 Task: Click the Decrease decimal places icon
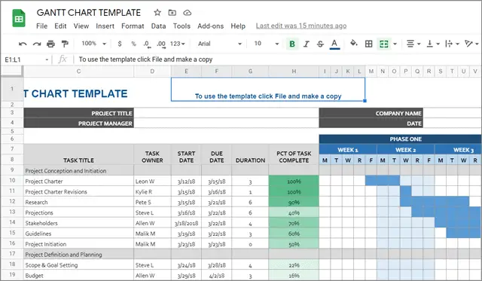coord(148,44)
